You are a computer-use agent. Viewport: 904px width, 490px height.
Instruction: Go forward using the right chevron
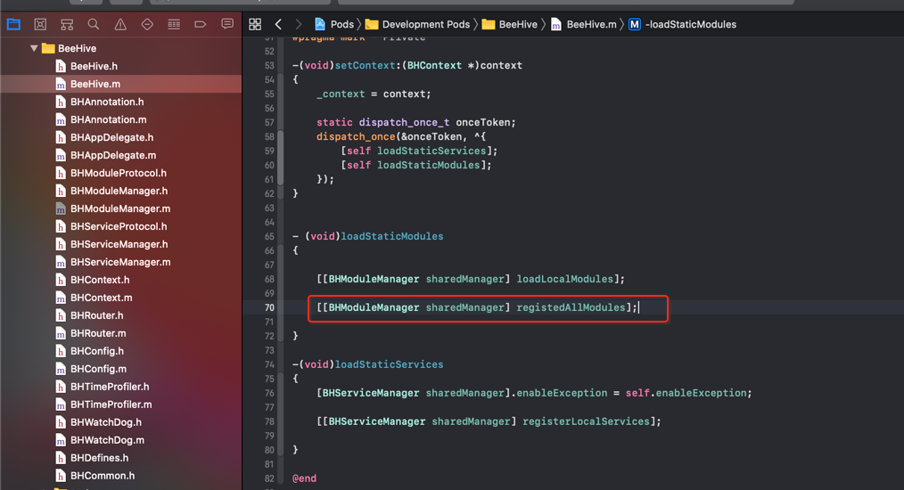[x=298, y=24]
